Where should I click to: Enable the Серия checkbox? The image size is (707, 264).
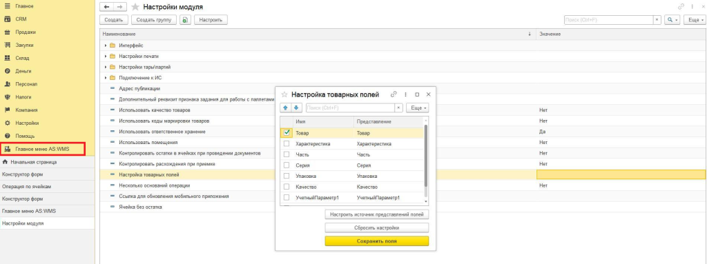point(287,165)
